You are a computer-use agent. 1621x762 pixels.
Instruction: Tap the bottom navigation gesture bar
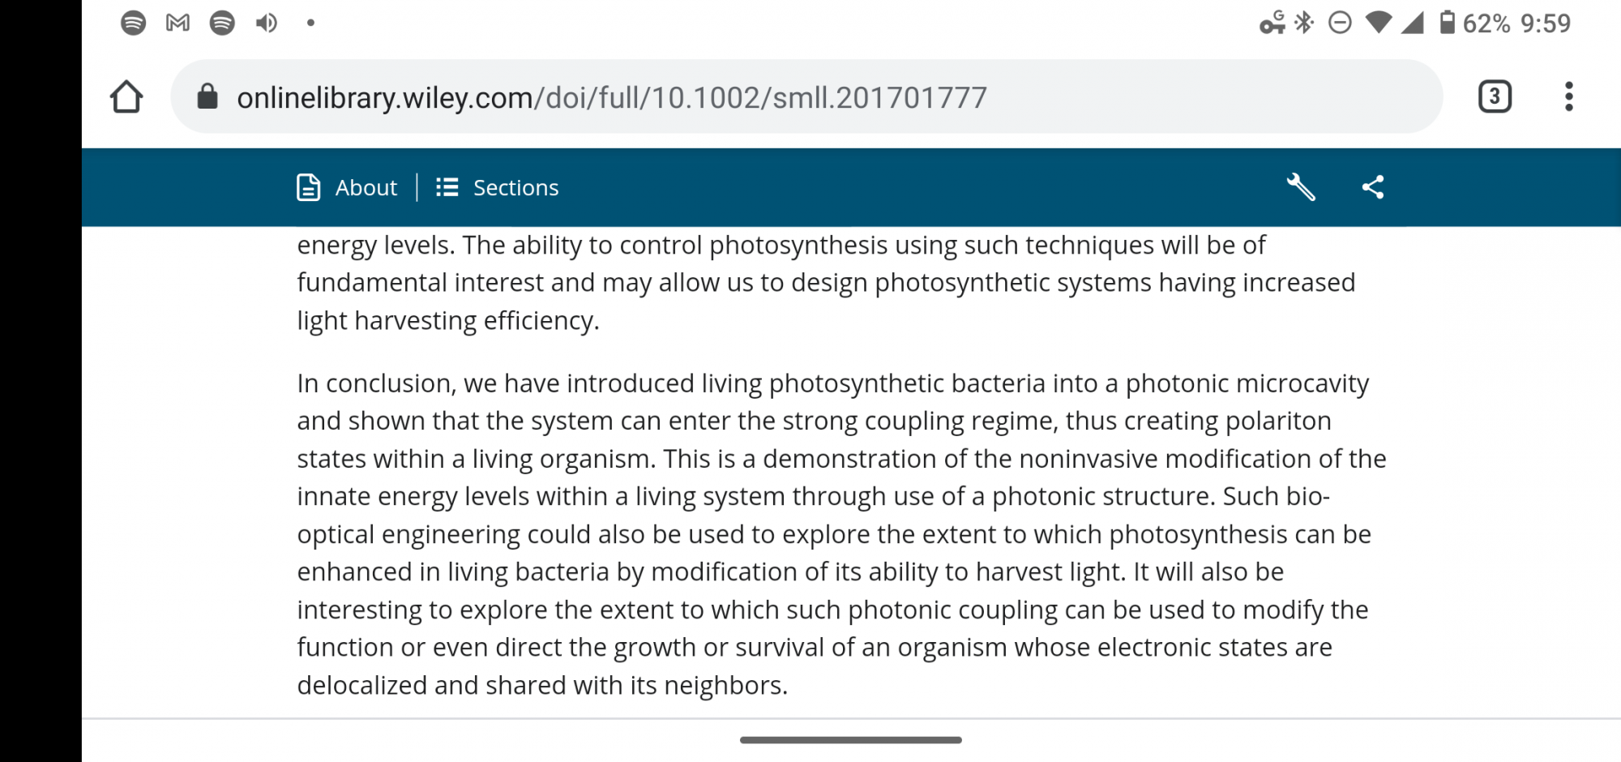tap(851, 739)
